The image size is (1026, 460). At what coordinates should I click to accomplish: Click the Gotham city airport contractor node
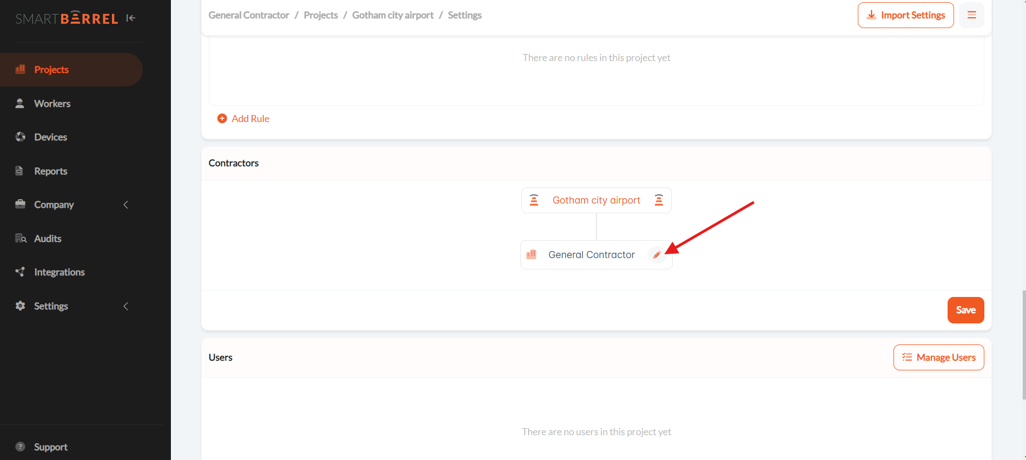pyautogui.click(x=596, y=200)
